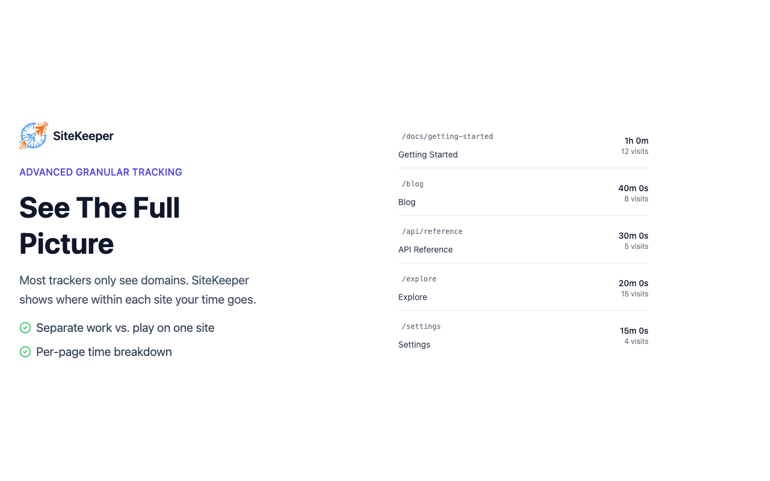Click the SiteKeeper rocket logo icon
The width and height of the screenshot is (770, 481).
pyautogui.click(x=34, y=136)
